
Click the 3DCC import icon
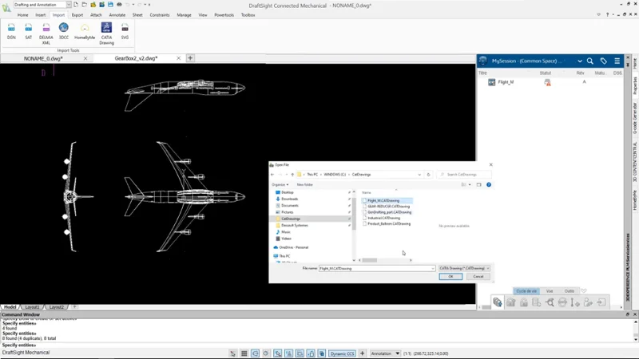click(x=64, y=31)
